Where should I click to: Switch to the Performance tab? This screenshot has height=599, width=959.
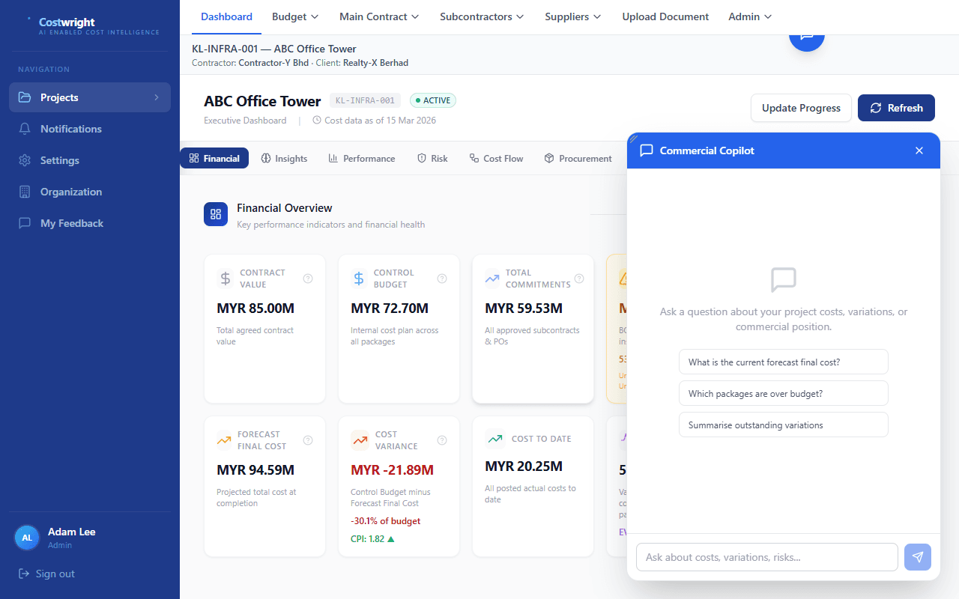(362, 158)
